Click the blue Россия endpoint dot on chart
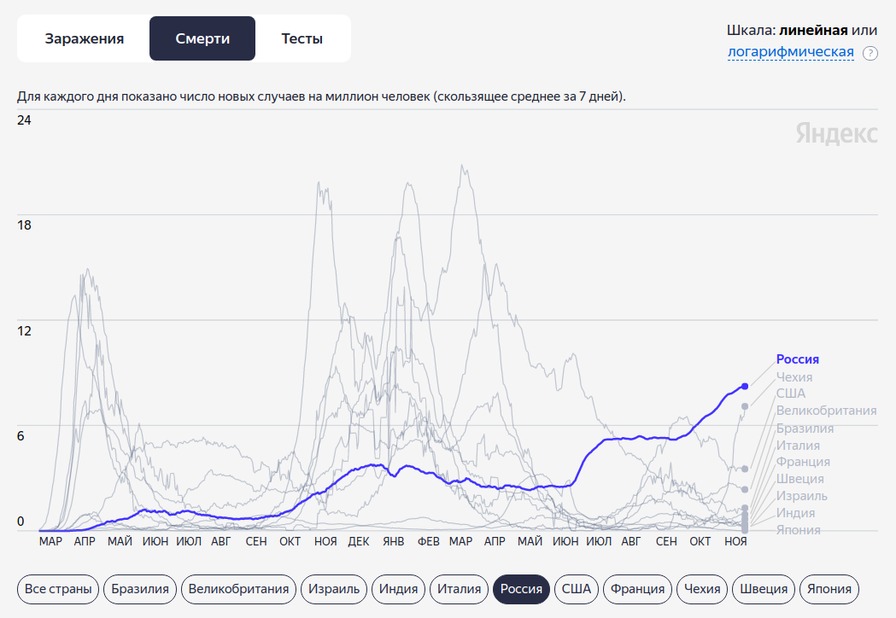 [745, 387]
